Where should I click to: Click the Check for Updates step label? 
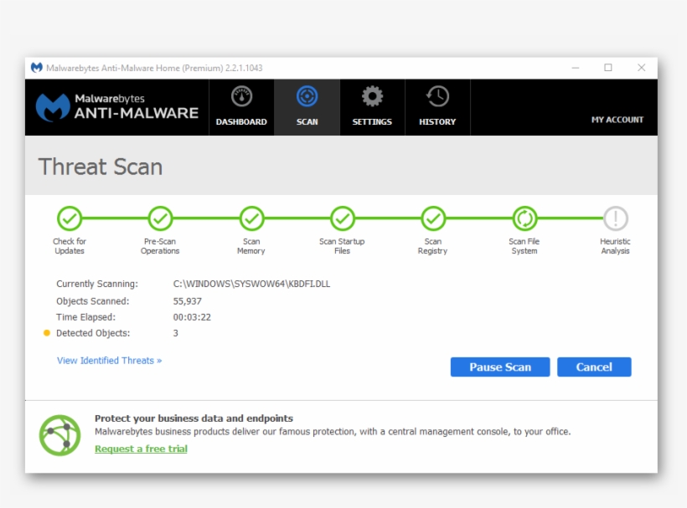70,246
